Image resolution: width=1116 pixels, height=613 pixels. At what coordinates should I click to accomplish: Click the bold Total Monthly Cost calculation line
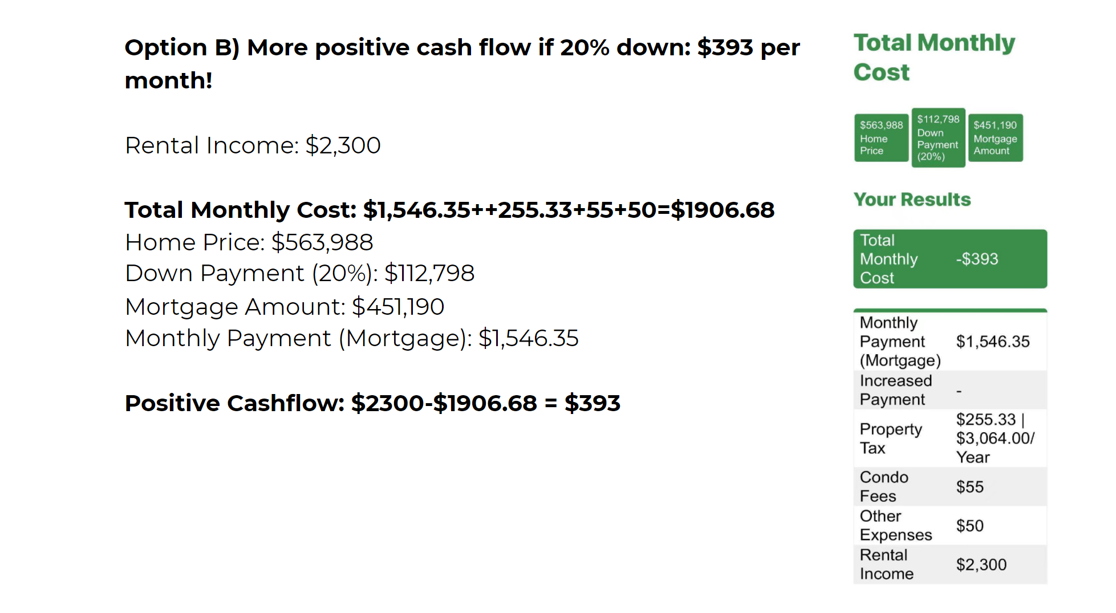[x=449, y=210]
